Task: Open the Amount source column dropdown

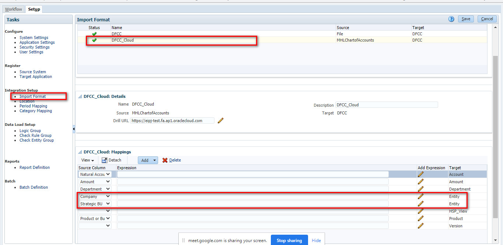Action: (x=108, y=182)
